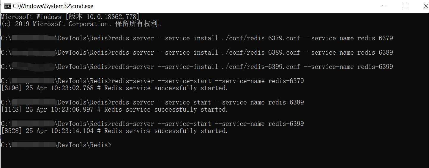
Task: Click the ./conf/redis-6379.conf path text
Action: 261,38
